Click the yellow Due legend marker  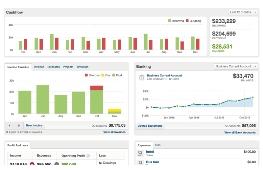103,75
